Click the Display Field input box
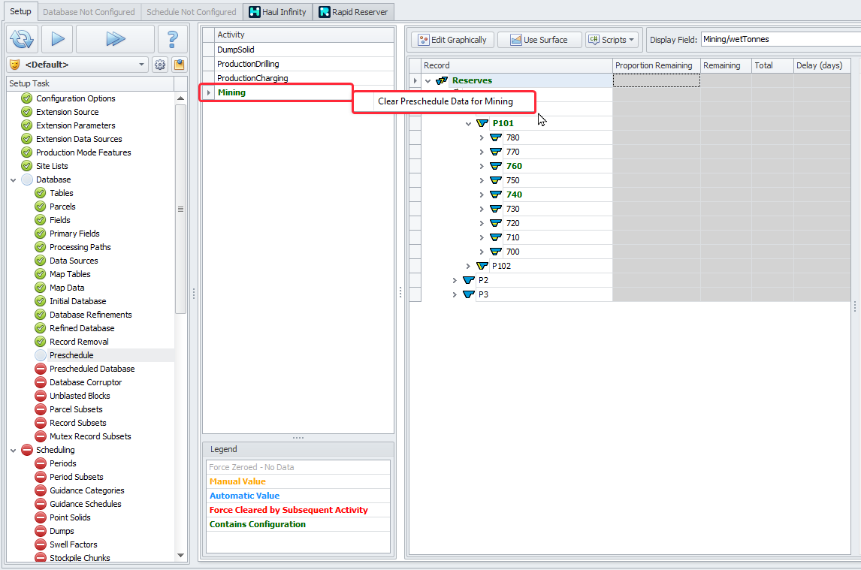 tap(780, 40)
